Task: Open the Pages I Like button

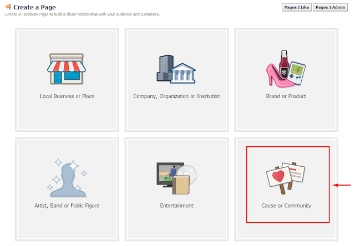Action: (x=297, y=7)
